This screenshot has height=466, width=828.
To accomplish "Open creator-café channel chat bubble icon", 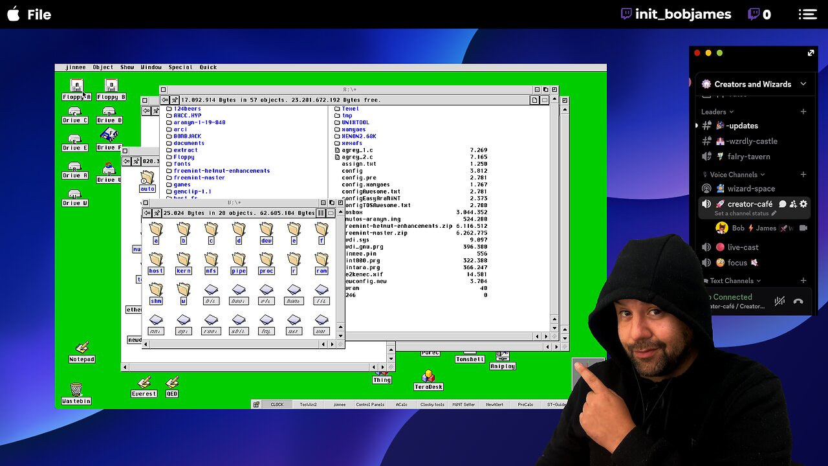I will (782, 204).
